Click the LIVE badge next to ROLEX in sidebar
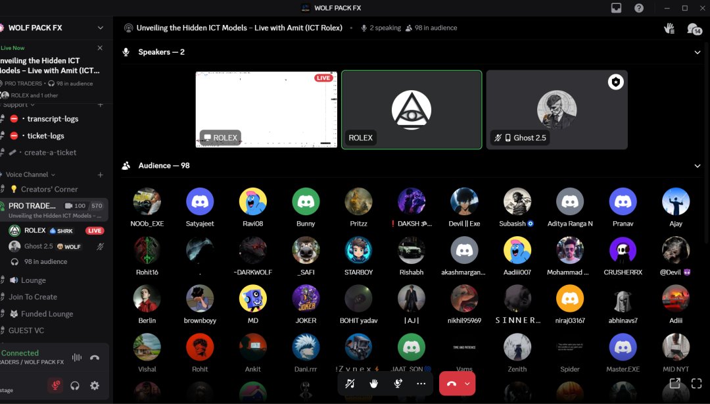This screenshot has height=404, width=710. 95,231
